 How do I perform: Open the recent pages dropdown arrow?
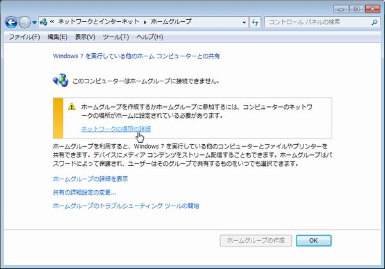pyautogui.click(x=35, y=22)
